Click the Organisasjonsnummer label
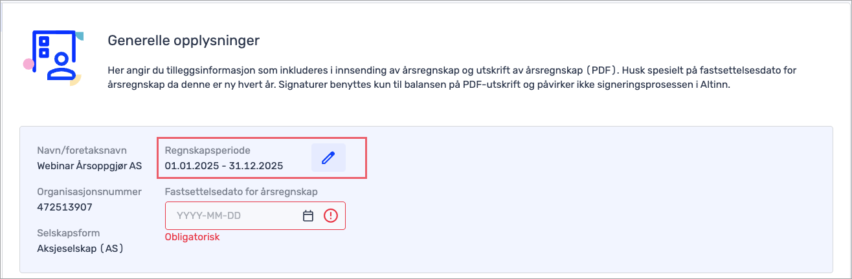The image size is (852, 279). pyautogui.click(x=89, y=192)
